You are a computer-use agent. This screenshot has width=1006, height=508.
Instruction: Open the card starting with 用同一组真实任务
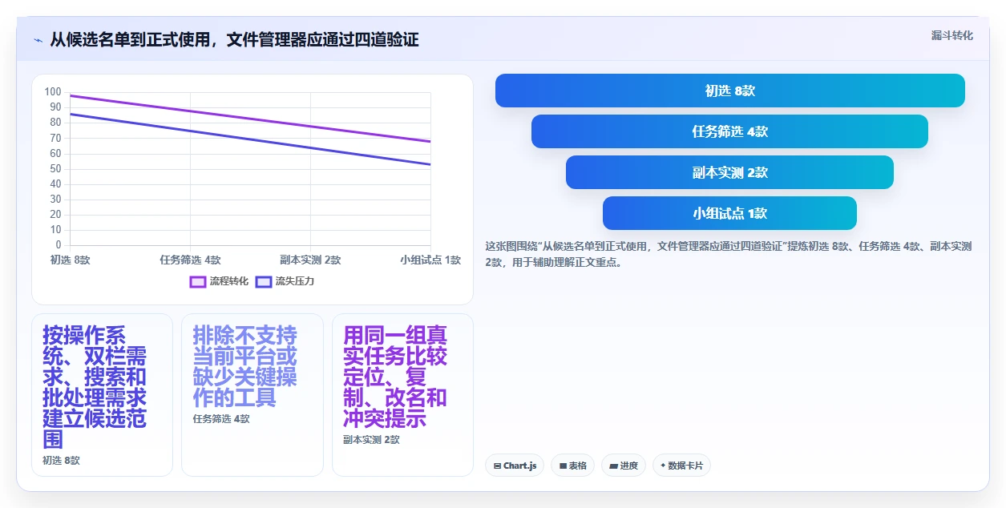click(402, 395)
